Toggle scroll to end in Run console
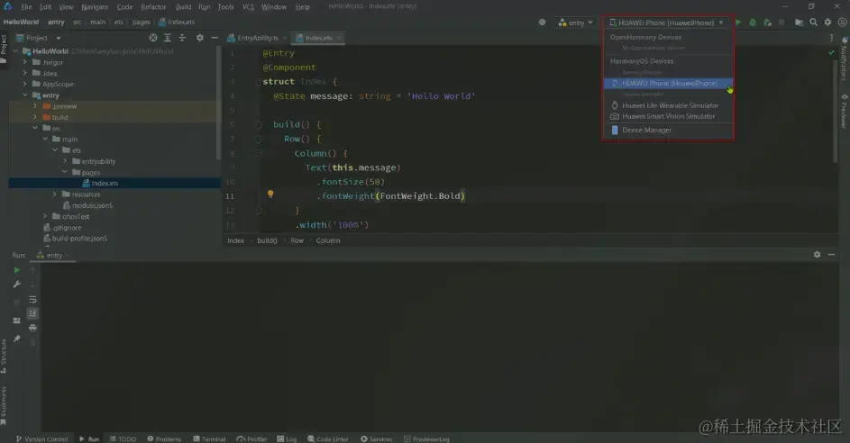The image size is (850, 443). 32,313
